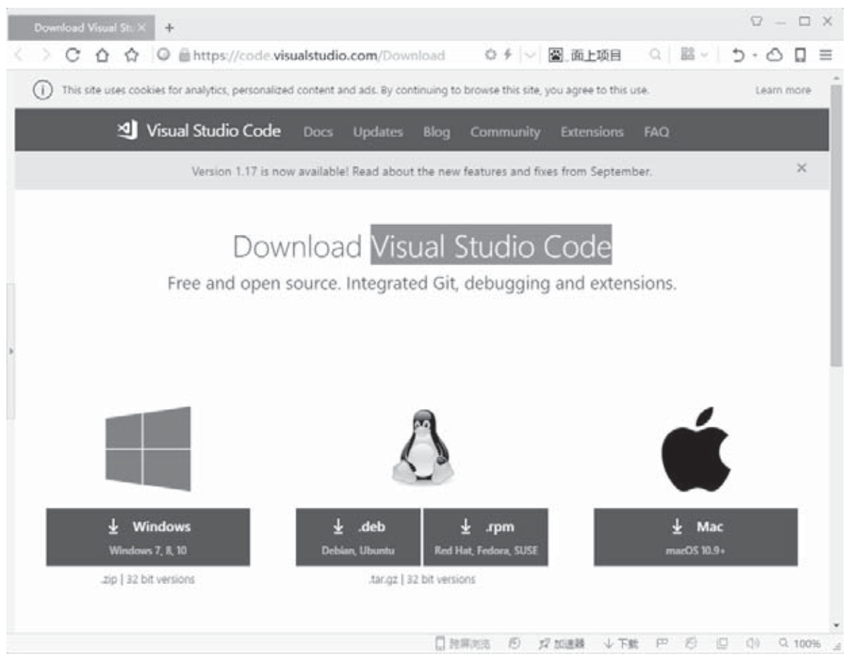Click 跨屏浏览 in the status bar

pyautogui.click(x=463, y=643)
